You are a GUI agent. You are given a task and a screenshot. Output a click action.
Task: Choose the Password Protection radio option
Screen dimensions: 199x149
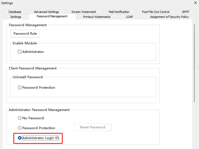[x=20, y=128]
